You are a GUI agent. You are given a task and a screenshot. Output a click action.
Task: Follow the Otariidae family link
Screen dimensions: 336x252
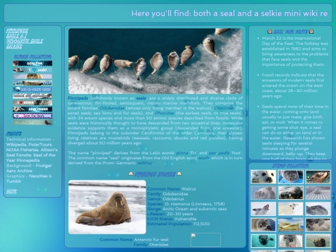coord(223,108)
